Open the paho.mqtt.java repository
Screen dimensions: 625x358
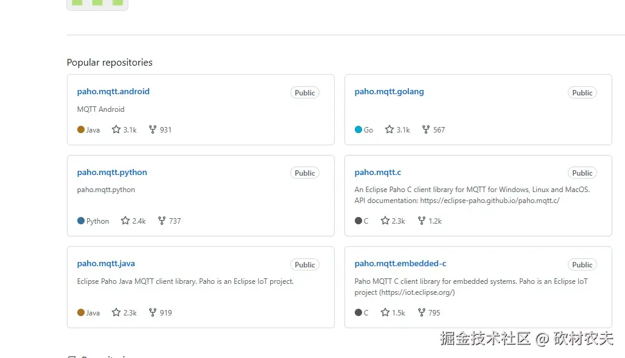106,264
